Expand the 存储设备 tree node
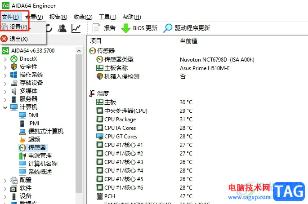This screenshot has width=308, height=204. pos(5,83)
